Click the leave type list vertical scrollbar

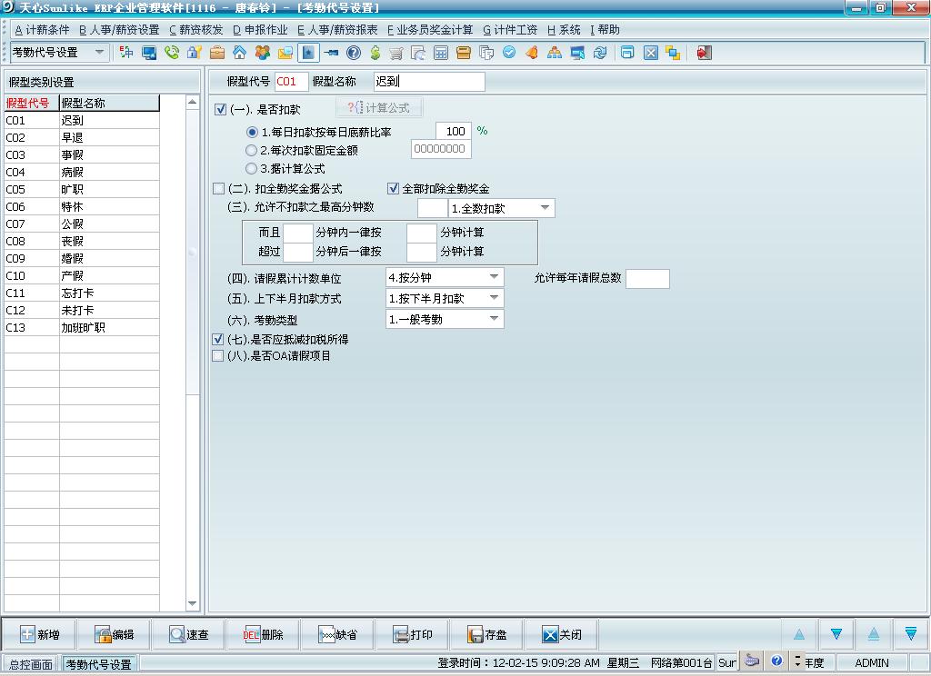tap(192, 363)
